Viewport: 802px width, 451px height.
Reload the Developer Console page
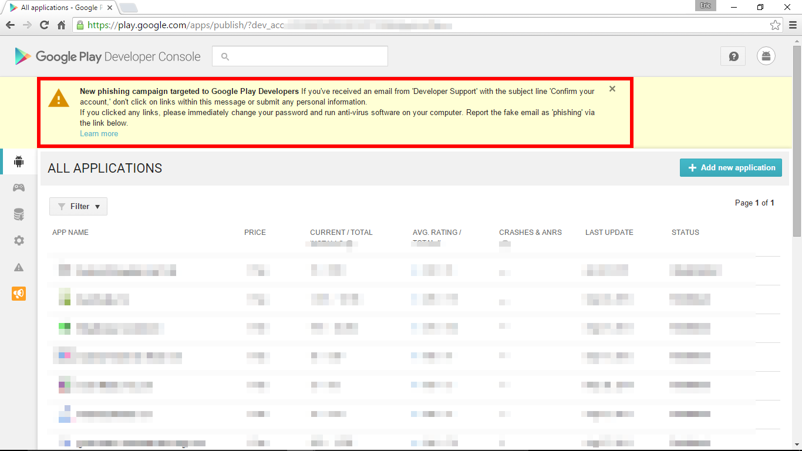[x=44, y=25]
